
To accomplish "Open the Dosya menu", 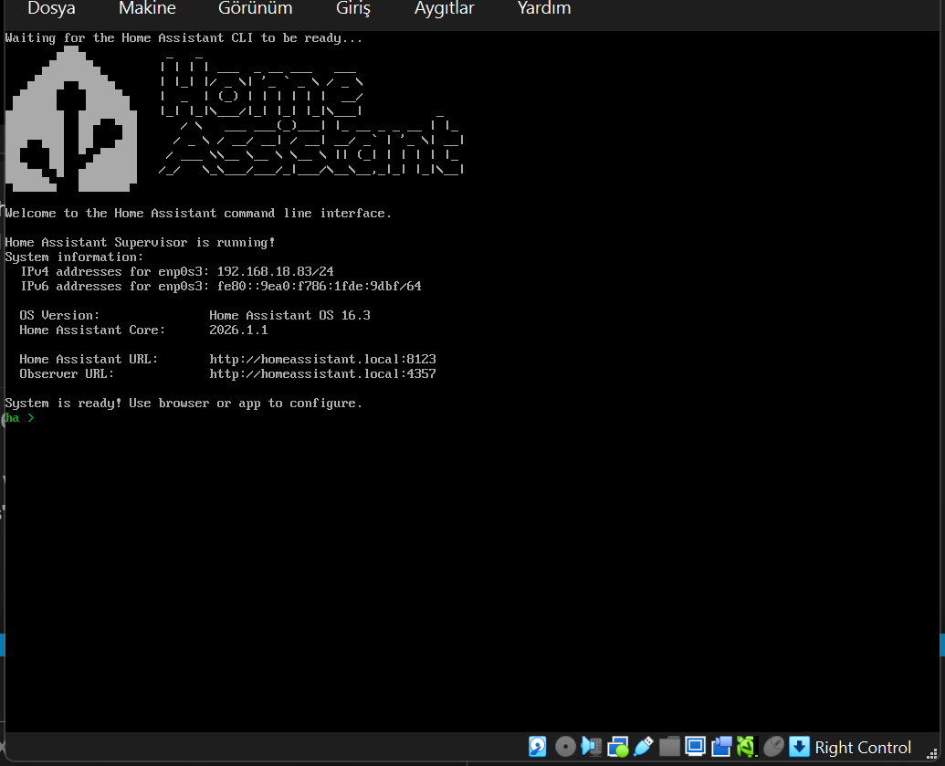I will pos(51,9).
